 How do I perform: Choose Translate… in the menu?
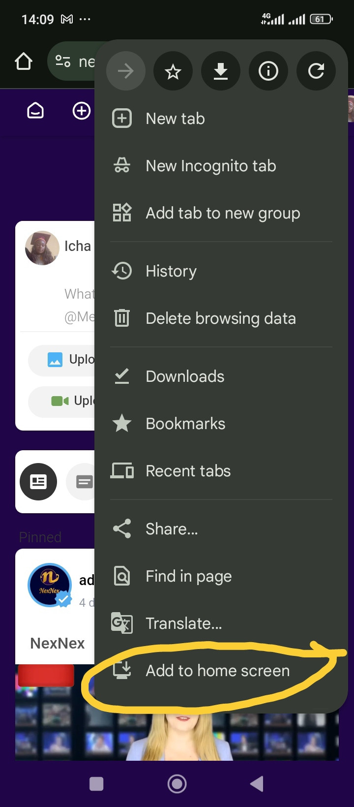pyautogui.click(x=183, y=623)
